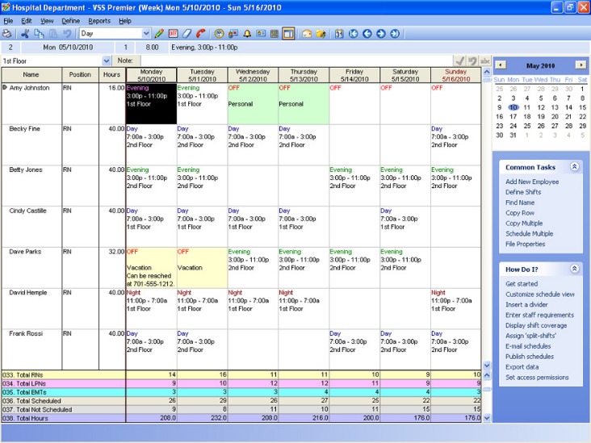Go to next month in mini calendar
The width and height of the screenshot is (591, 443).
[581, 65]
